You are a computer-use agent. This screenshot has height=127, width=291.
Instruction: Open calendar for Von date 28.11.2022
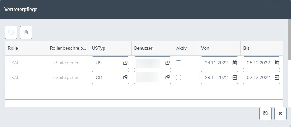pyautogui.click(x=235, y=78)
